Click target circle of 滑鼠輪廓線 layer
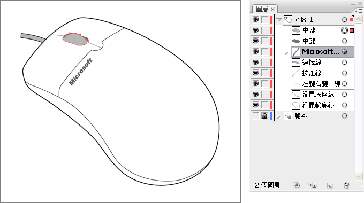The width and height of the screenshot is (364, 203). point(345,105)
